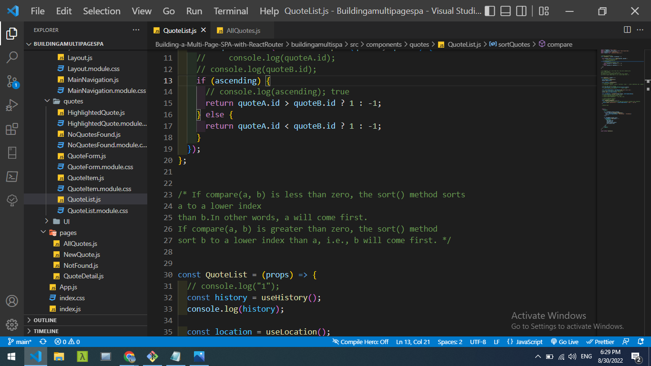651x366 pixels.
Task: Toggle Panel layout icon in title bar
Action: (506, 11)
